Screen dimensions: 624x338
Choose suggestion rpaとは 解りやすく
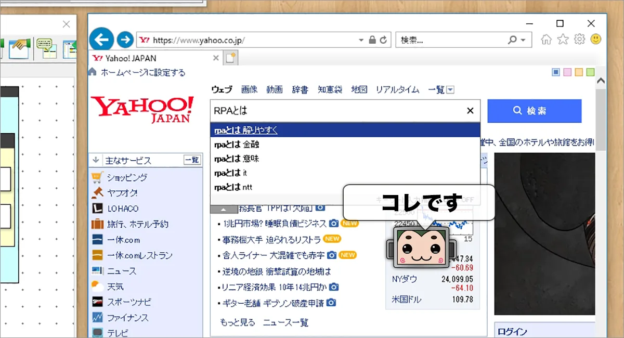(345, 130)
